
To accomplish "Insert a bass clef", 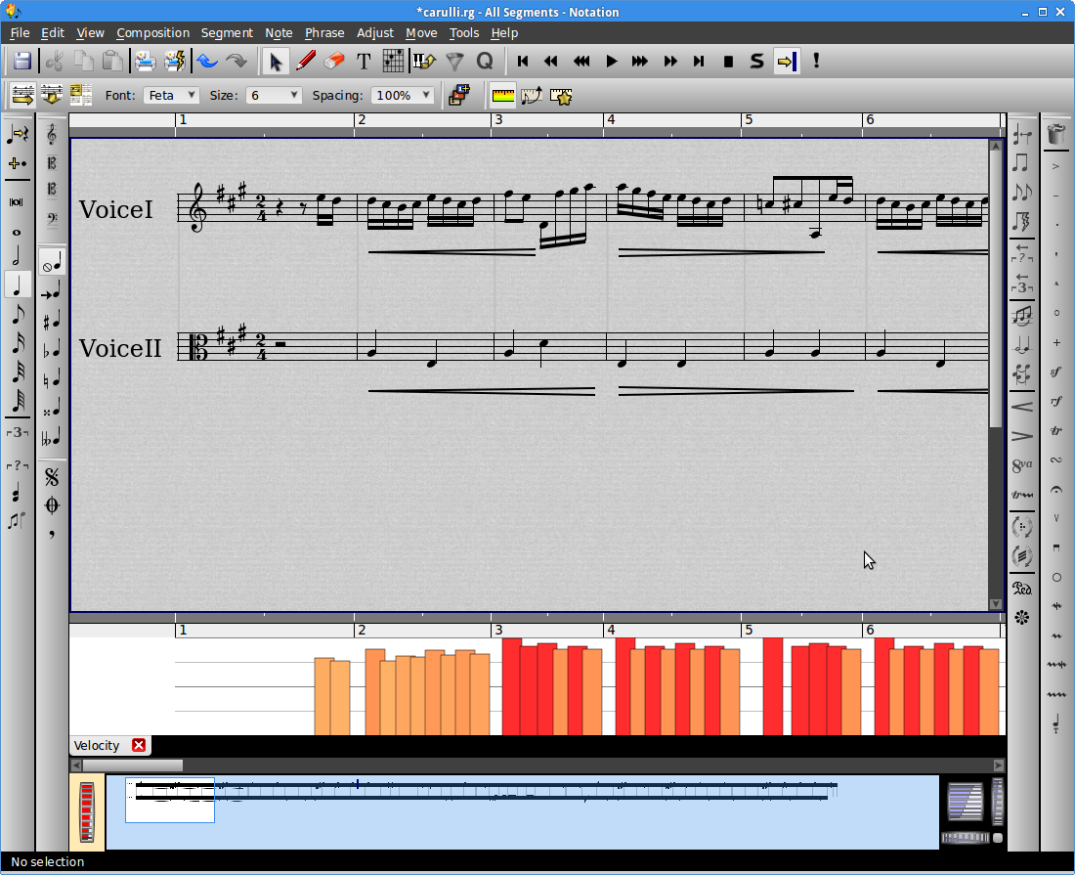I will [52, 219].
